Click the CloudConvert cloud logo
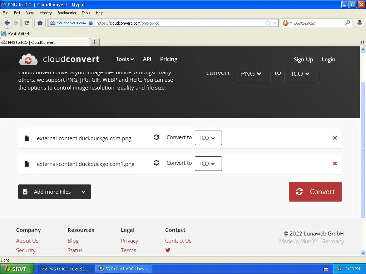The width and height of the screenshot is (366, 274). point(28,59)
